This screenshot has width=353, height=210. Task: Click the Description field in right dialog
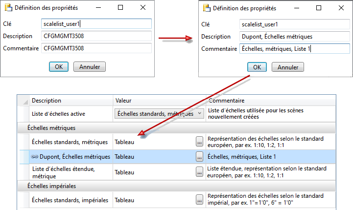point(295,36)
